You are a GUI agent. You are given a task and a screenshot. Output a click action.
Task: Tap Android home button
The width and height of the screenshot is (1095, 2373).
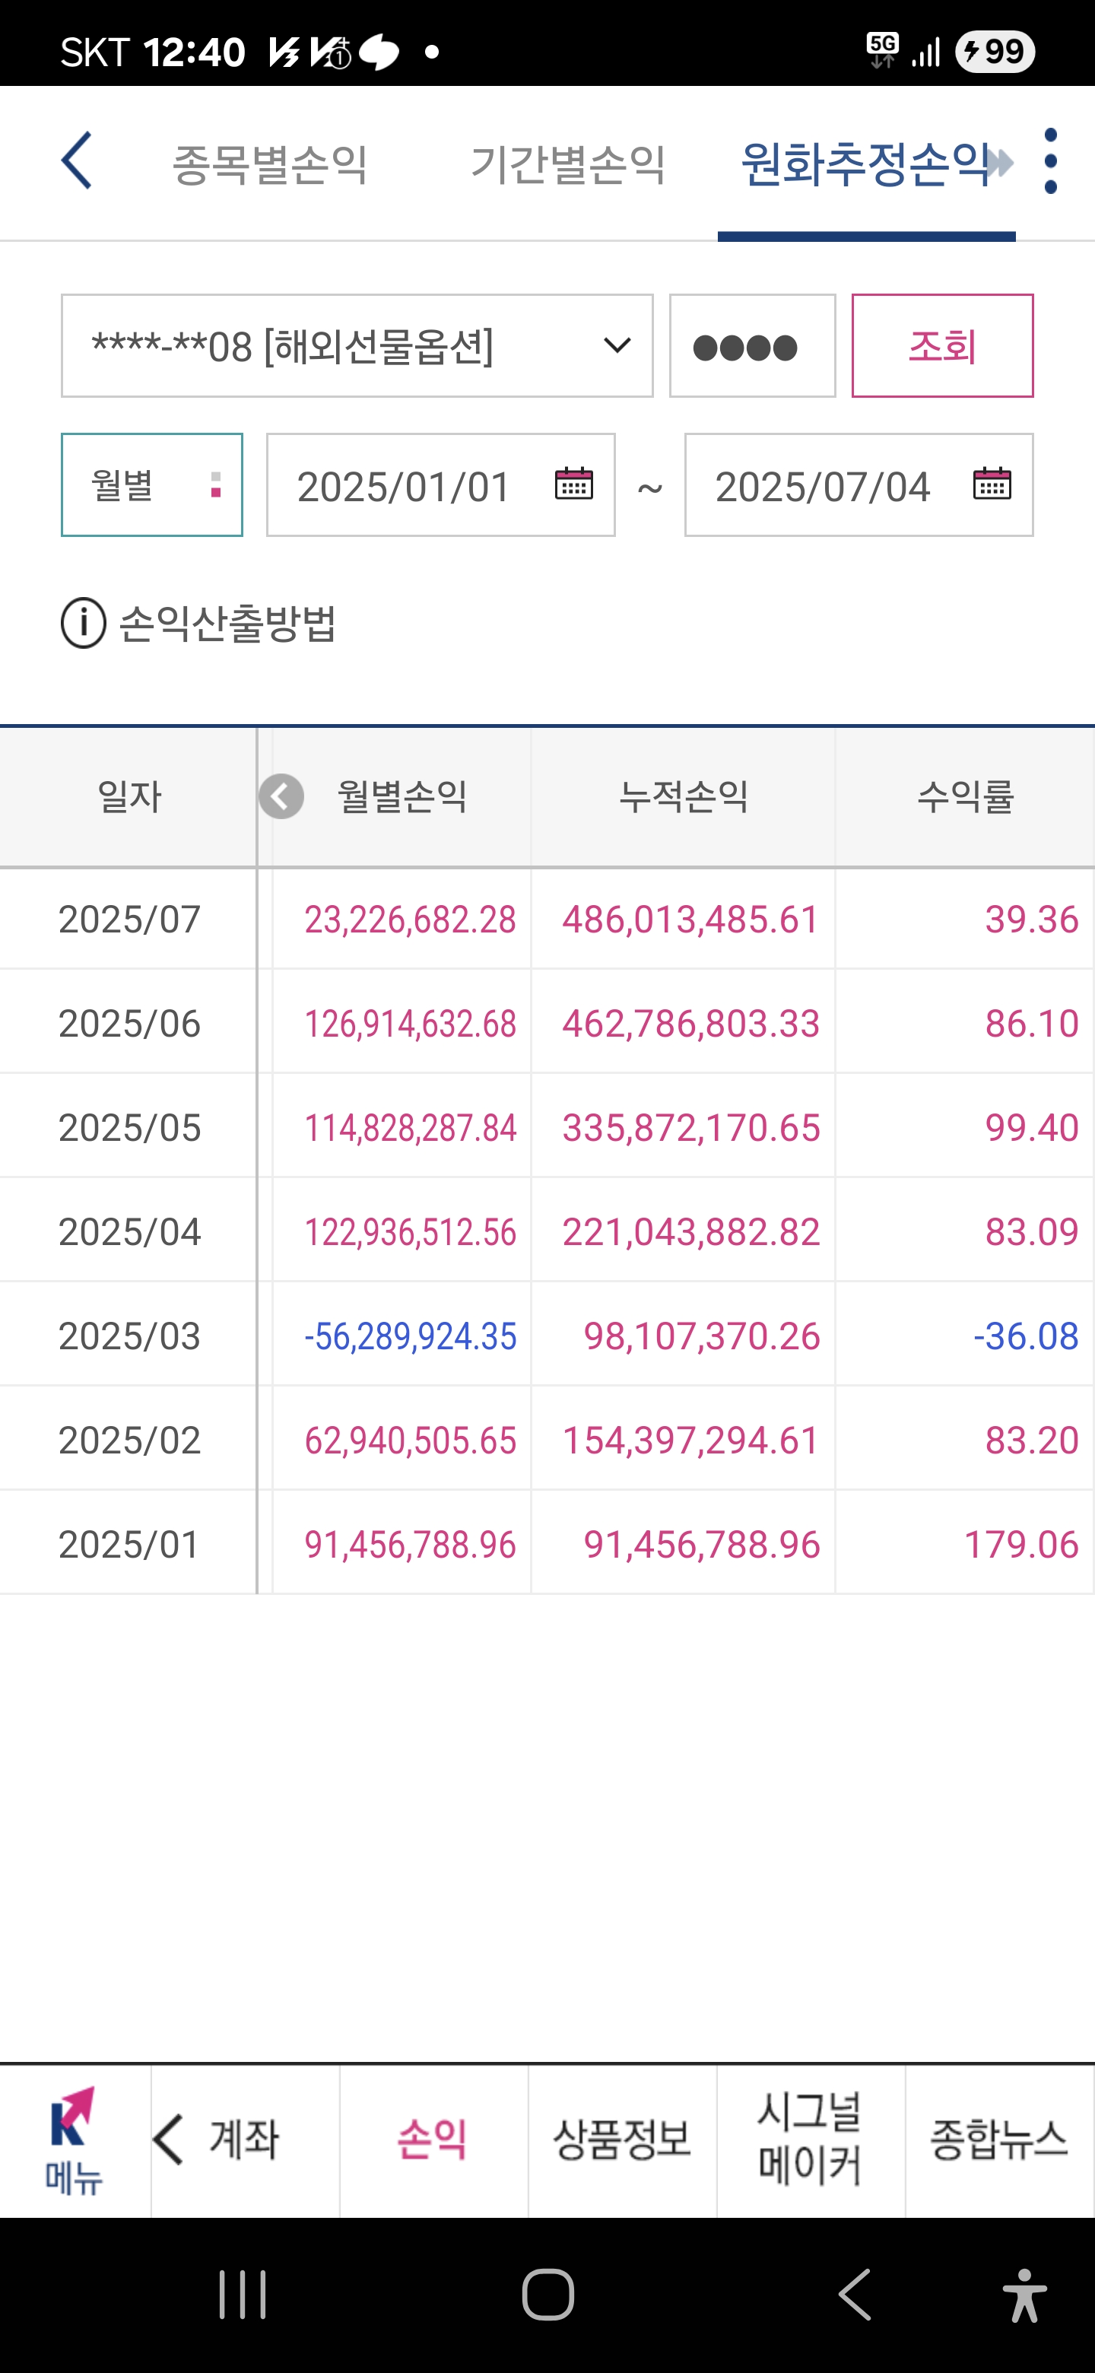pyautogui.click(x=548, y=2294)
